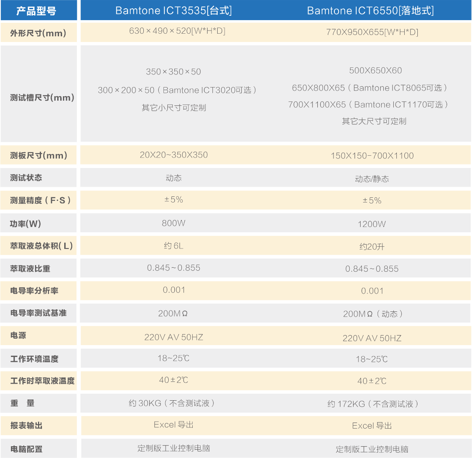Viewport: 472px width, 458px height.
Task: Click the 1200W power value
Action: pyautogui.click(x=372, y=224)
